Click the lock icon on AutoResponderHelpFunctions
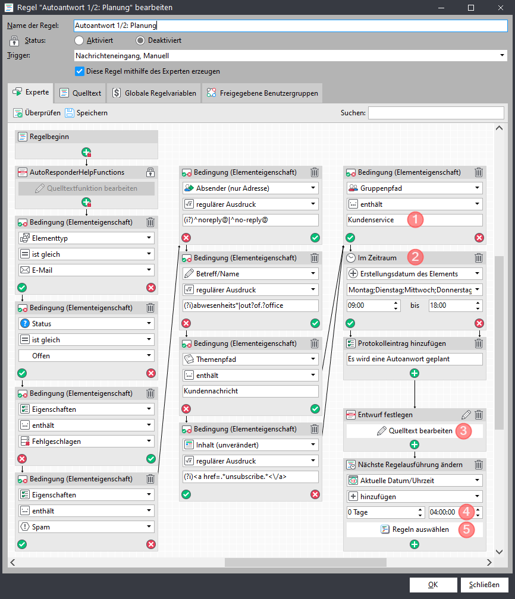 click(x=150, y=172)
